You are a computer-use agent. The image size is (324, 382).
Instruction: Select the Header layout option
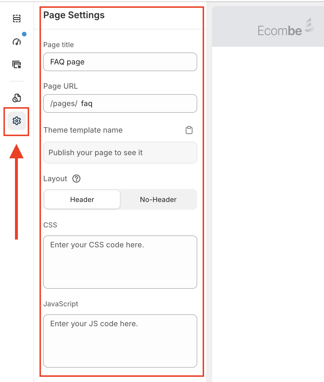tap(82, 199)
